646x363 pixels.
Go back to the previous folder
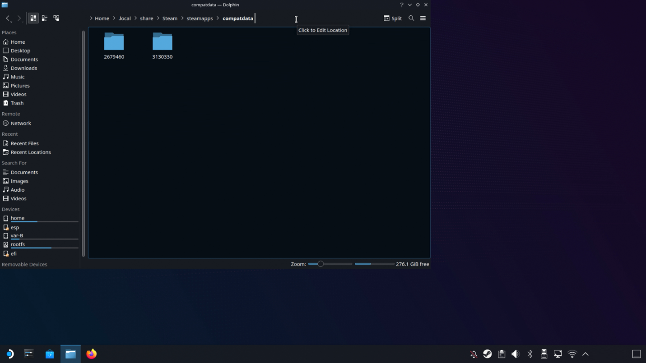coord(8,18)
